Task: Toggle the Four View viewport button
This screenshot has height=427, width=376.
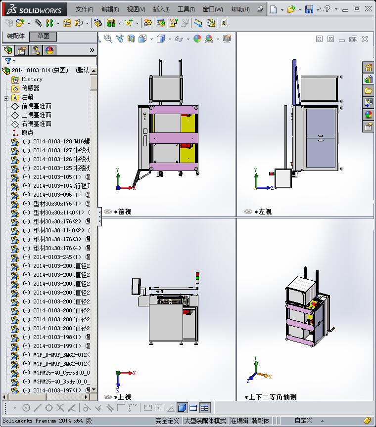Action: pos(204,408)
